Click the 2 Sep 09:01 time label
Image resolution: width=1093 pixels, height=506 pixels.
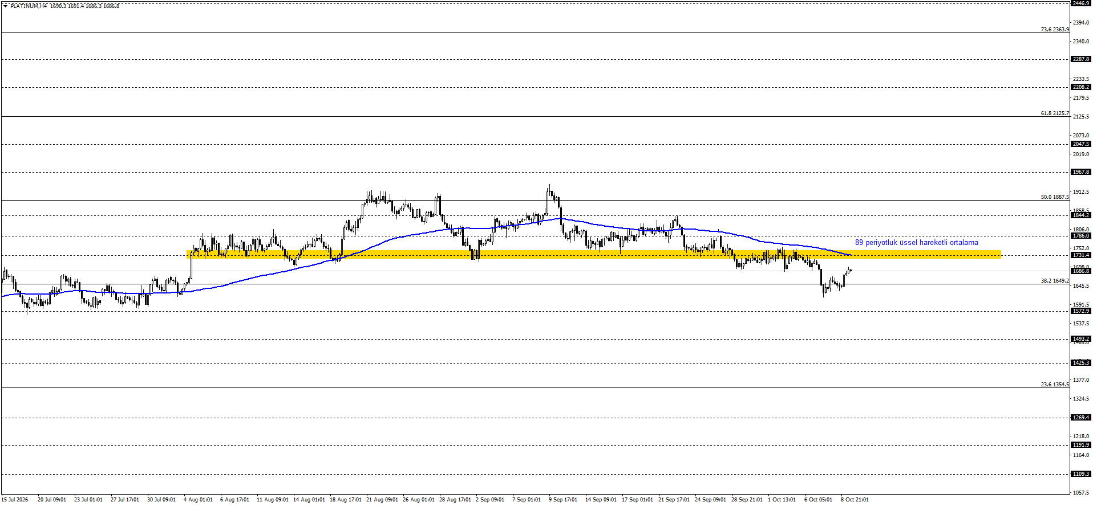pyautogui.click(x=490, y=500)
